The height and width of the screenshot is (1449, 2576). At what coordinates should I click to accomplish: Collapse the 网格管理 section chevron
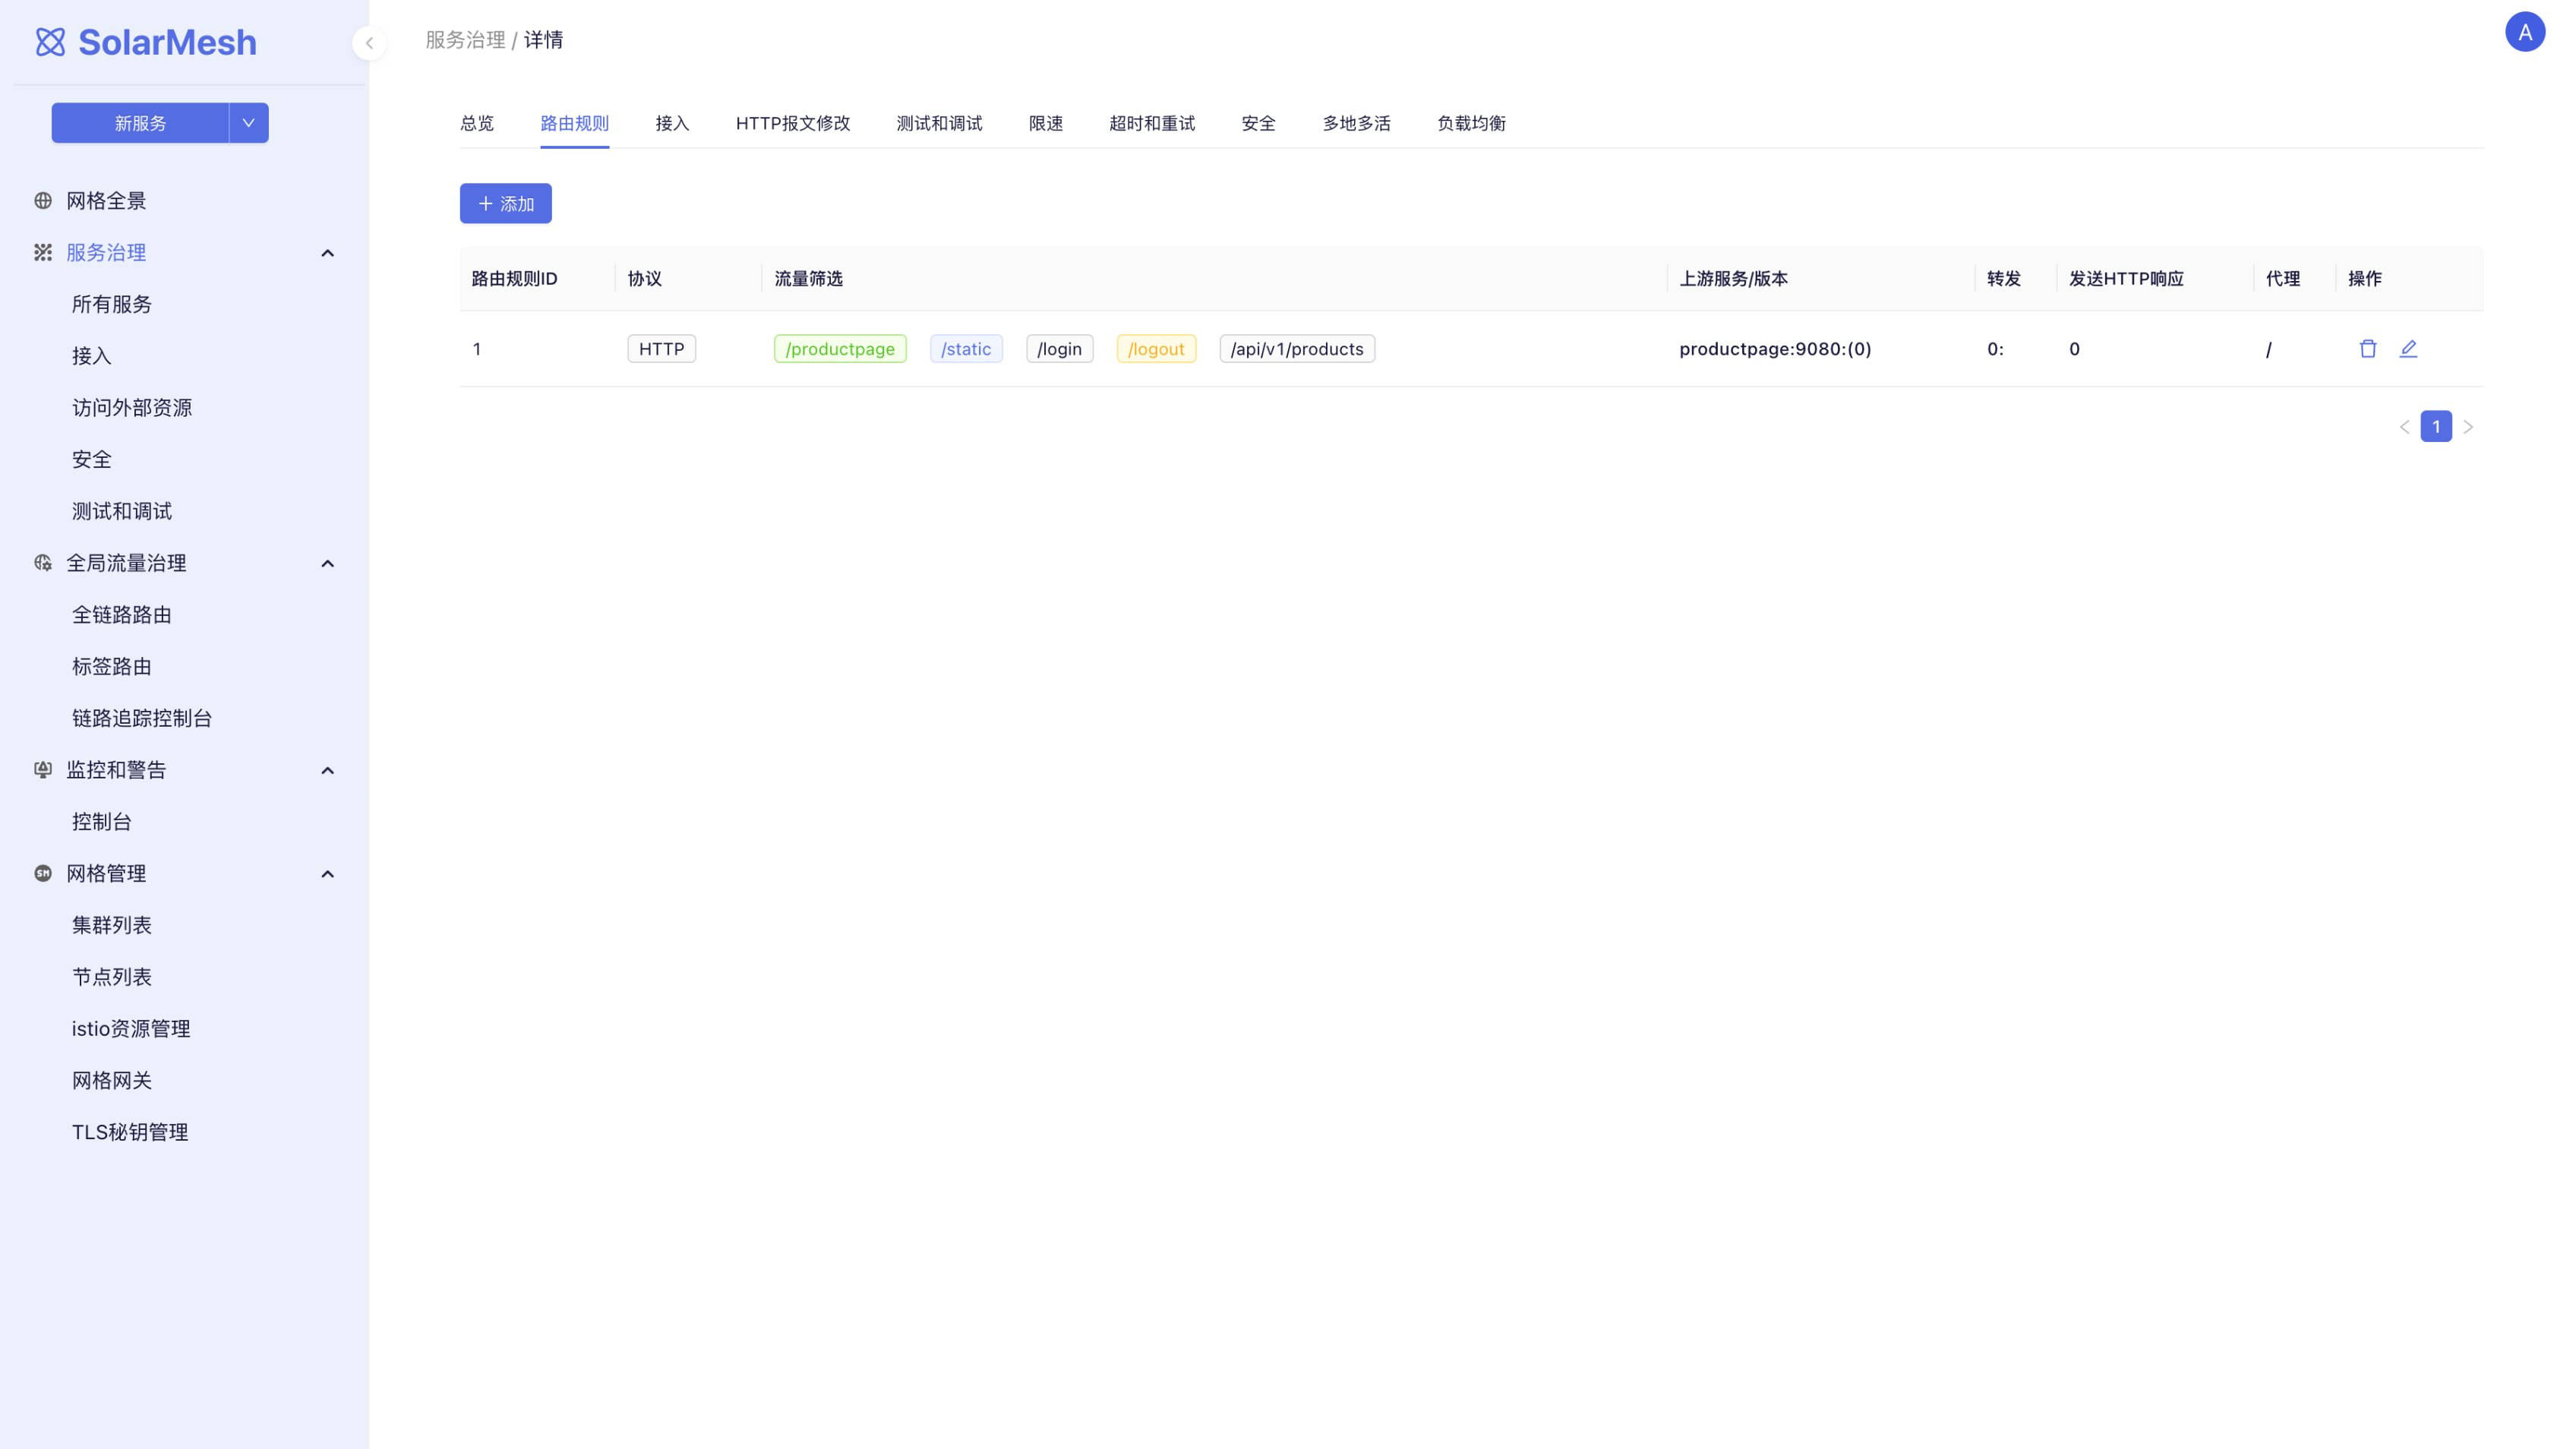click(x=327, y=874)
